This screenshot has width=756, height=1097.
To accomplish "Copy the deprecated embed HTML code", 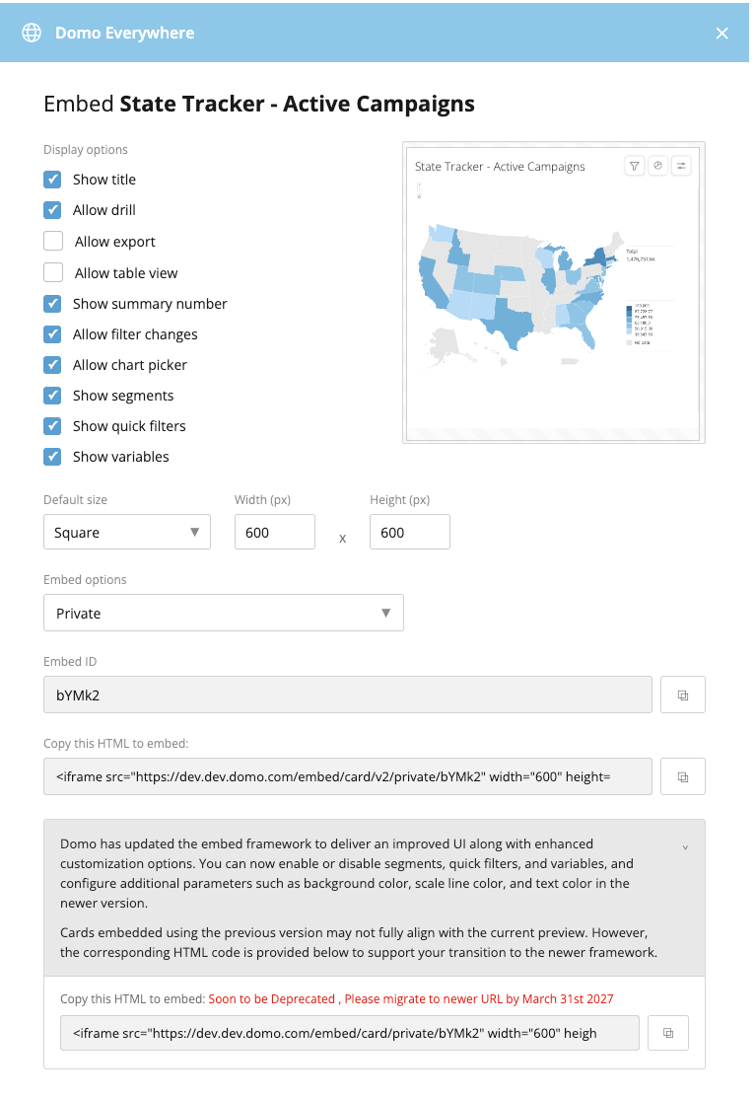I will (668, 1033).
